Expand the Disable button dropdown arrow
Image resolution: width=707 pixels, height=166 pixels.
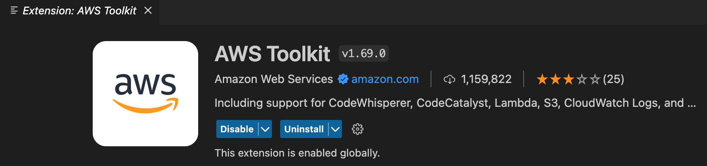click(265, 129)
